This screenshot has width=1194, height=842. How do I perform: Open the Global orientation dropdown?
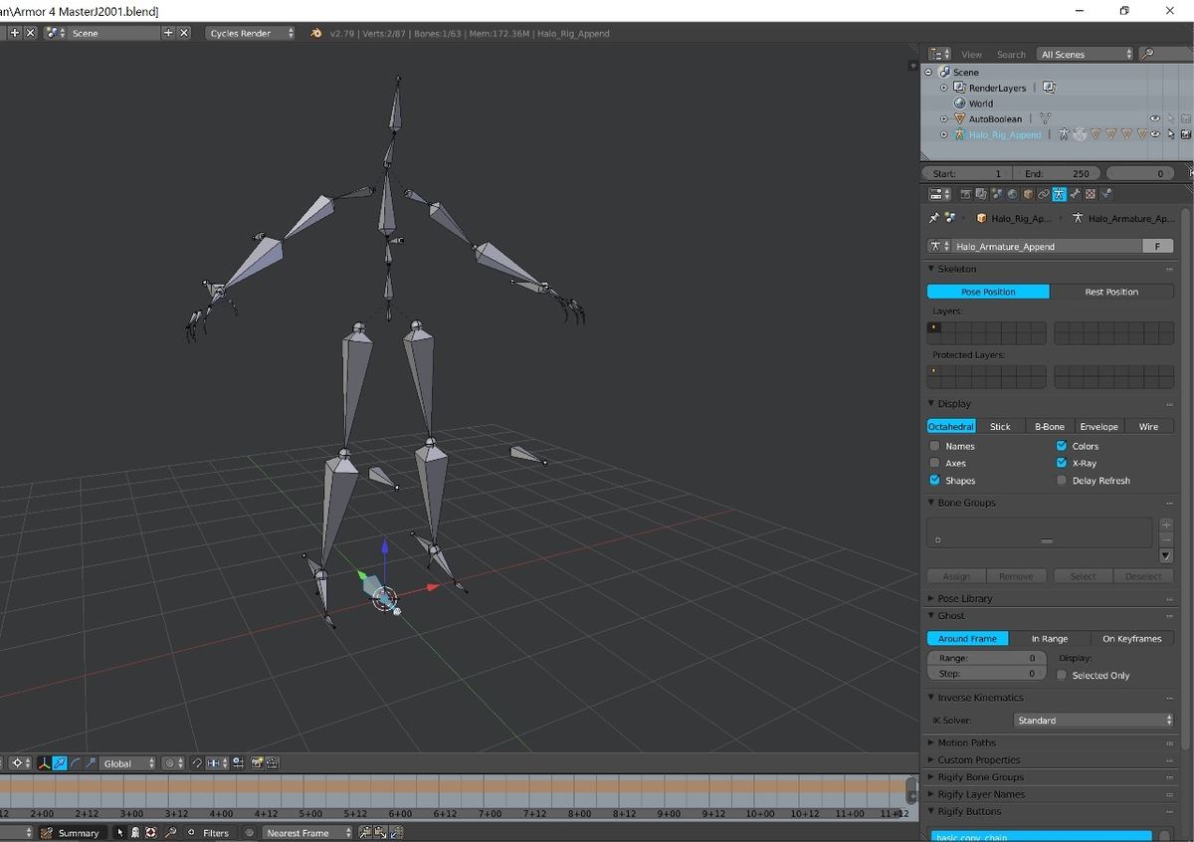pos(128,763)
